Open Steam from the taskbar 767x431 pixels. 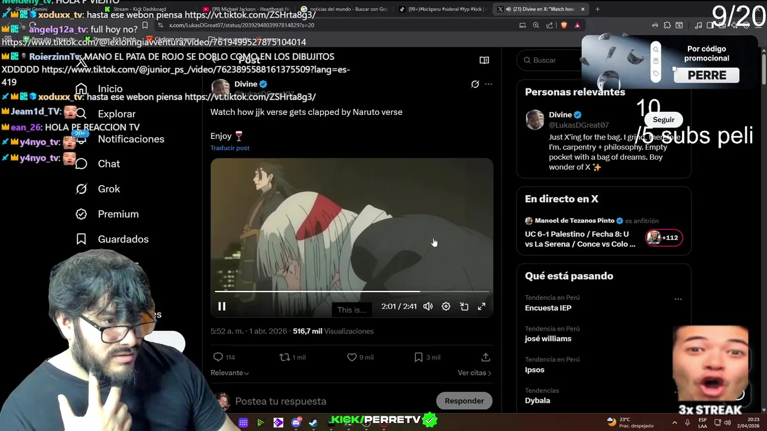click(x=313, y=423)
